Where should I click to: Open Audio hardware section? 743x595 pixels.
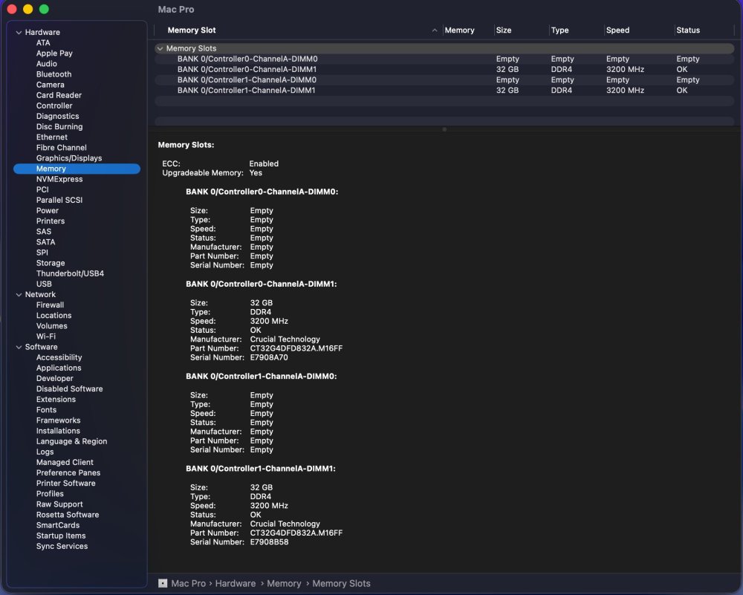(x=46, y=63)
